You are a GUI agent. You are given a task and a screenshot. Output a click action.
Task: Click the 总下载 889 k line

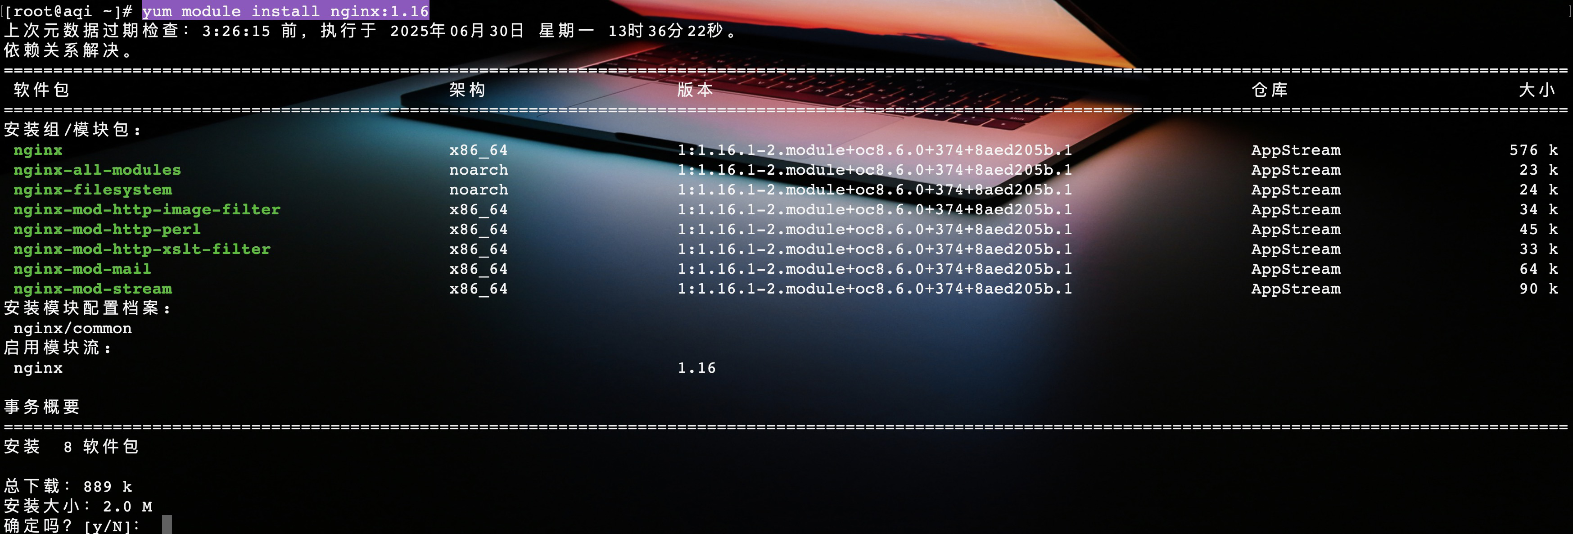click(x=68, y=486)
